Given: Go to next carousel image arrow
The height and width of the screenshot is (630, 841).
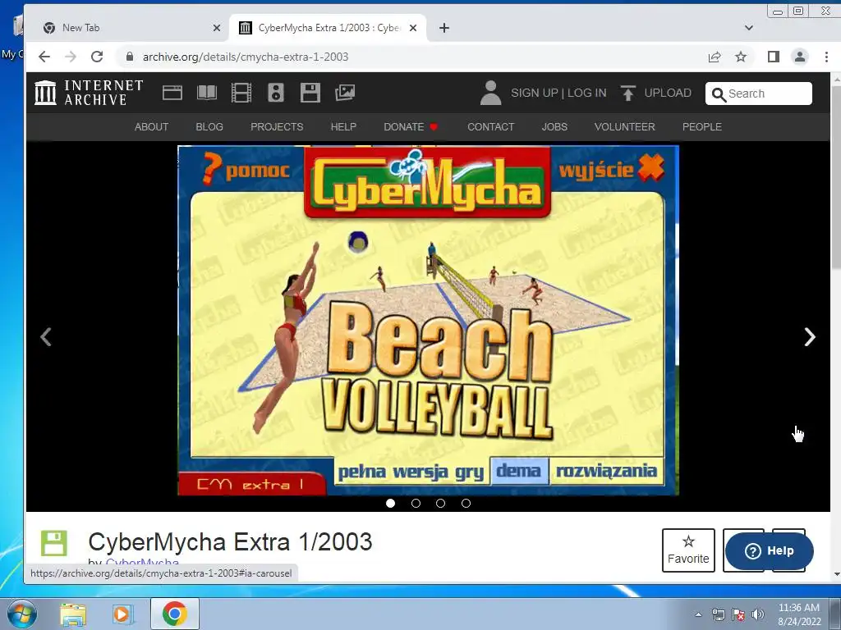Looking at the screenshot, I should tap(810, 337).
